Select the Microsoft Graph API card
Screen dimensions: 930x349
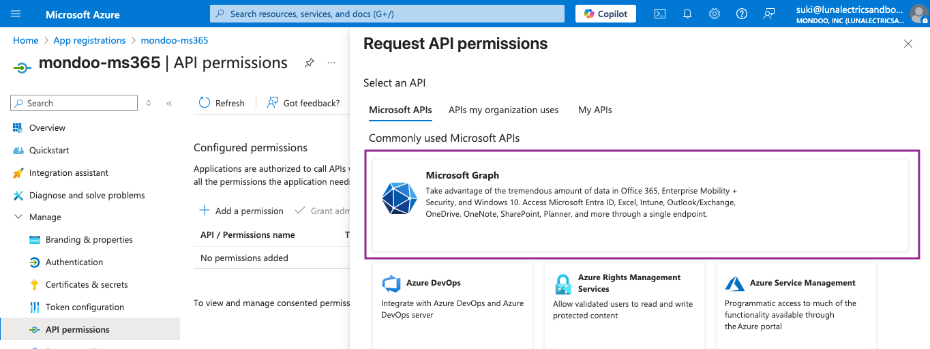click(640, 205)
